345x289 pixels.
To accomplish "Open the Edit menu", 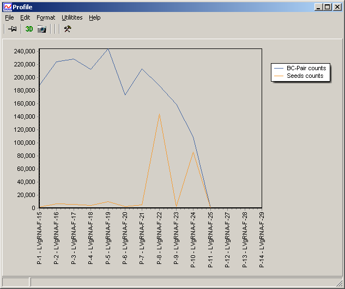I will pos(25,17).
